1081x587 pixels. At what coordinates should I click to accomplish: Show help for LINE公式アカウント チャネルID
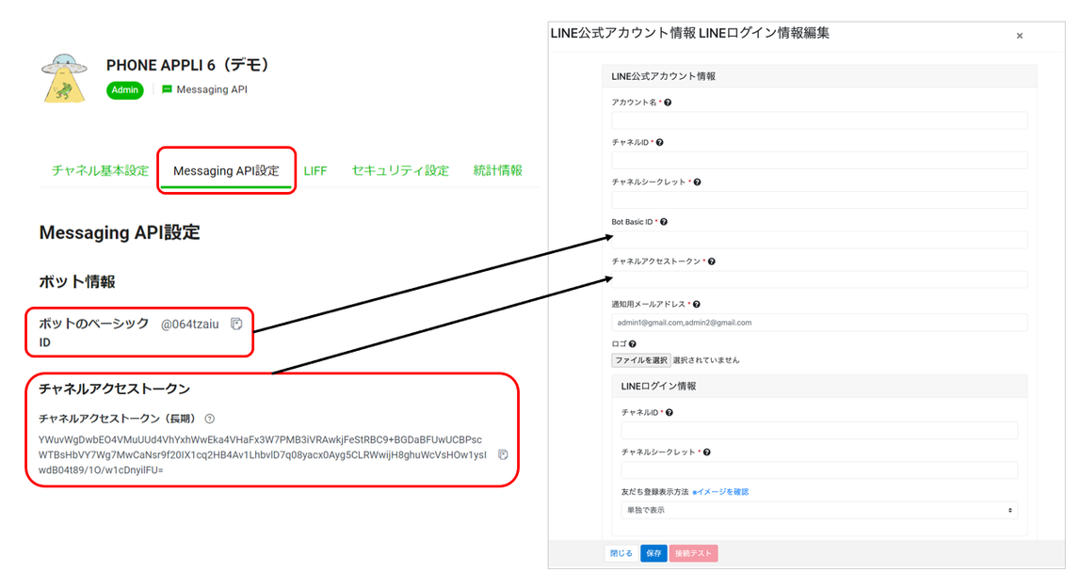point(660,143)
